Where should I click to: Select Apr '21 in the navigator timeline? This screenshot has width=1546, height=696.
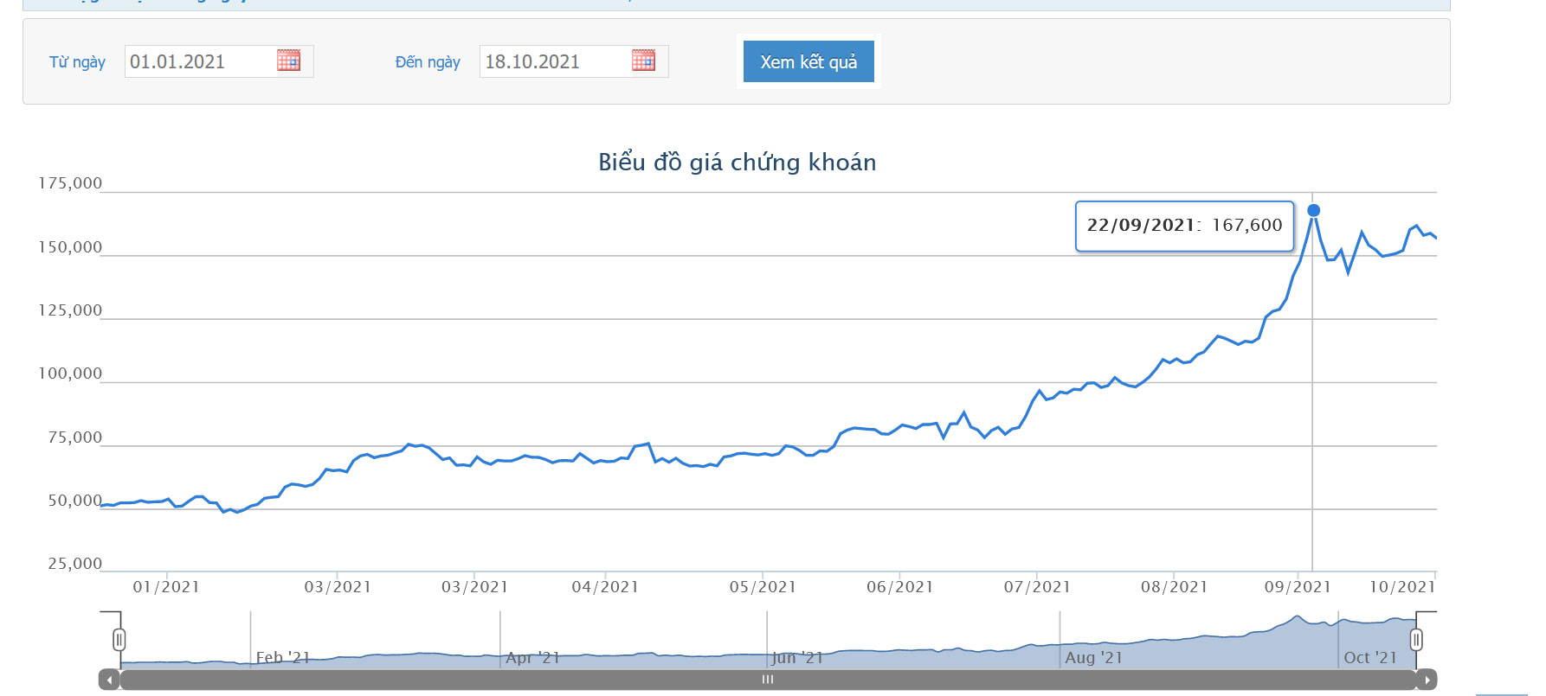click(x=532, y=658)
